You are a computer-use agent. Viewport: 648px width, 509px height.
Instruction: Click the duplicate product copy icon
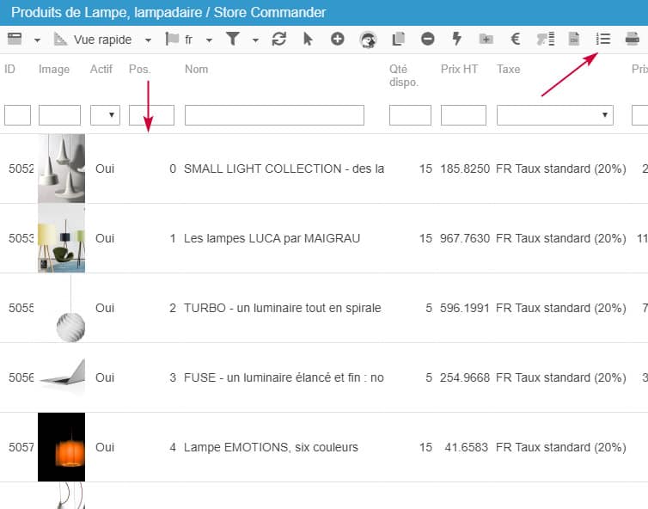[398, 39]
